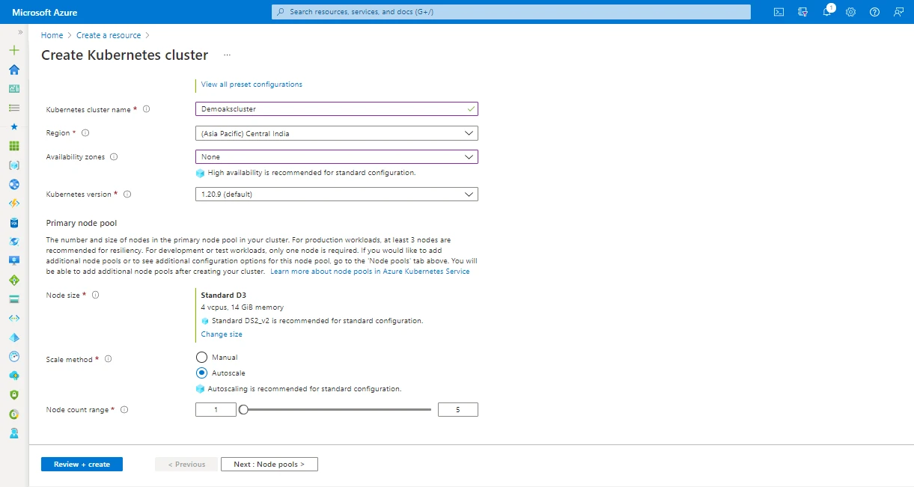
Task: Open portal Settings gear
Action: tap(850, 12)
